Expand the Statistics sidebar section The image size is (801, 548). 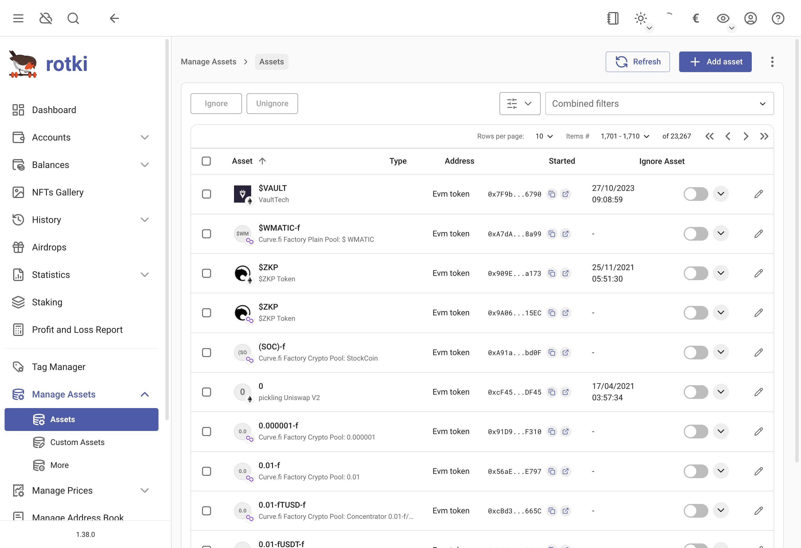145,274
